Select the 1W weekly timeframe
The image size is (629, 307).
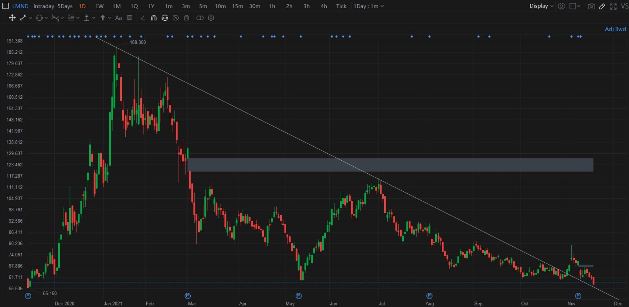tap(99, 6)
